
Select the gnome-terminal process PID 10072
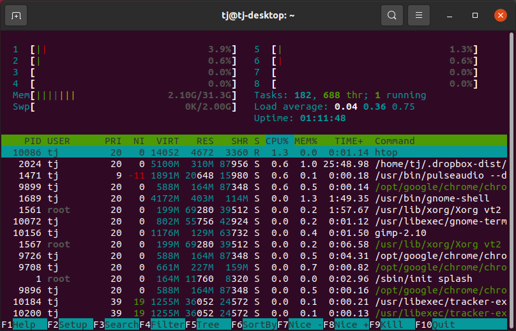[x=254, y=221]
